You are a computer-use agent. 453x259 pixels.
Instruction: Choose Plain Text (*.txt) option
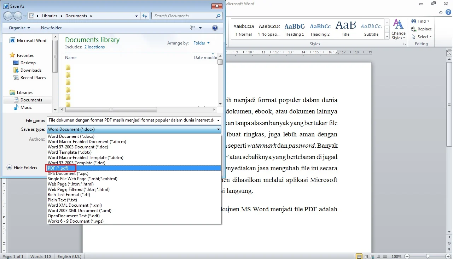(134, 200)
